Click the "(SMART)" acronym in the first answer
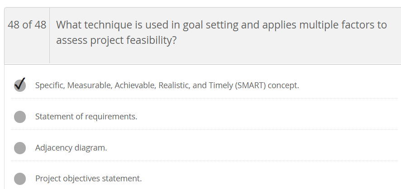 [250, 85]
